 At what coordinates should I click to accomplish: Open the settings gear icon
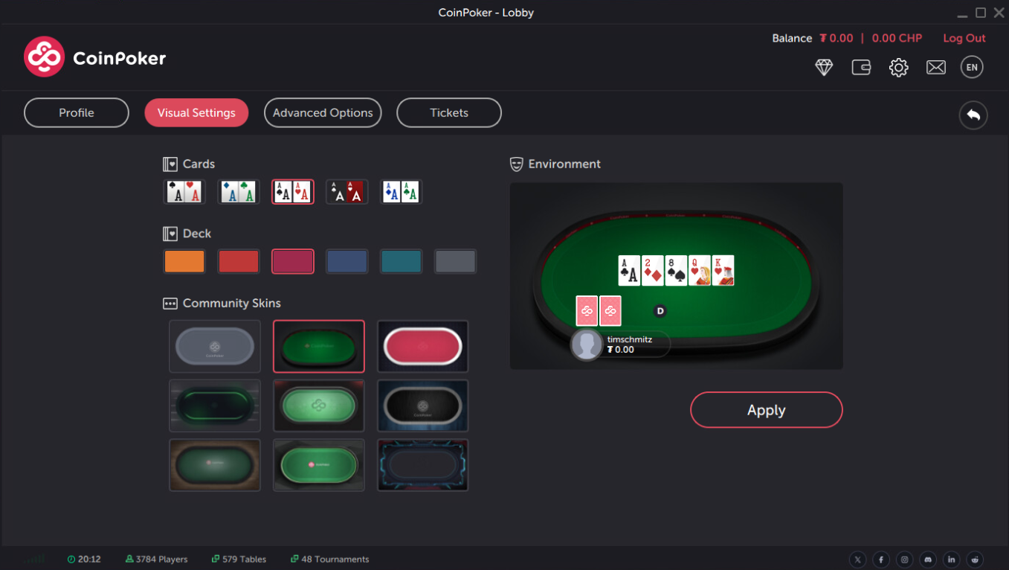(x=898, y=68)
